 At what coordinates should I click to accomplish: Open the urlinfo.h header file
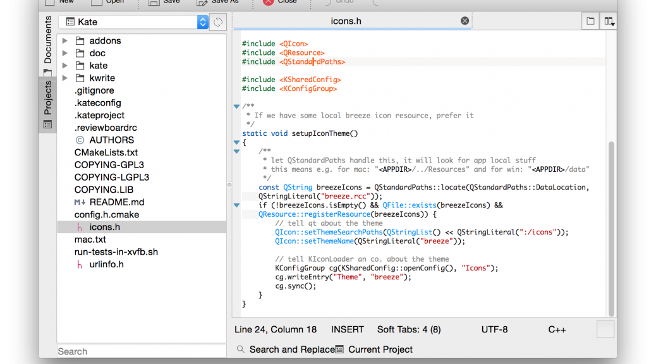[106, 264]
